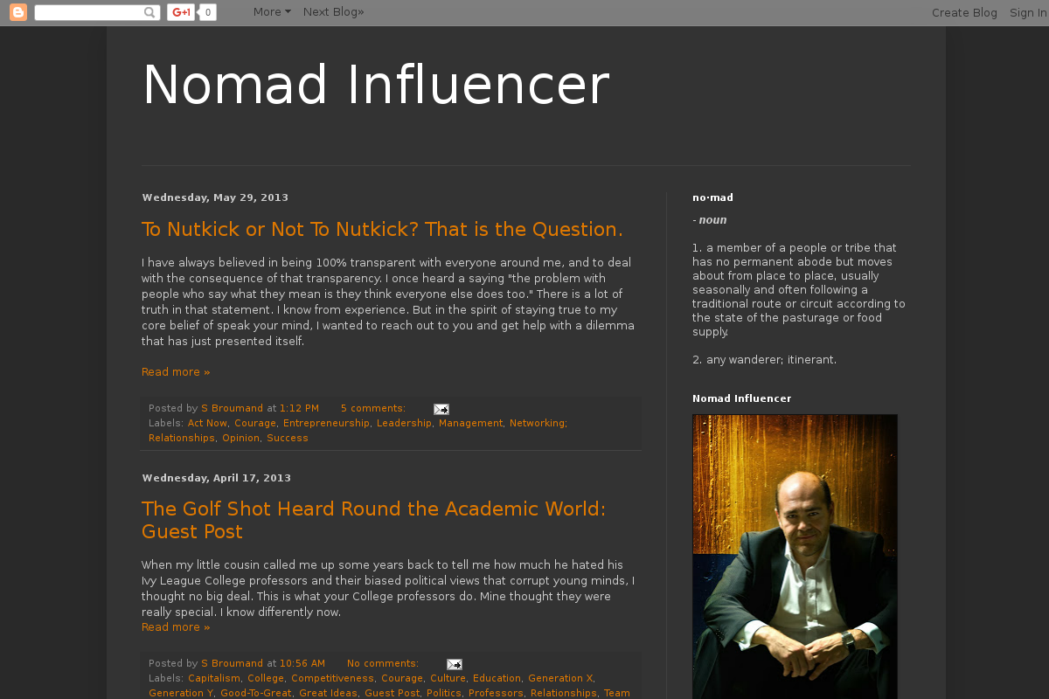The width and height of the screenshot is (1049, 699).
Task: Open the 'To Nutkick or Not To Nutkick' post
Action: pyautogui.click(x=382, y=230)
